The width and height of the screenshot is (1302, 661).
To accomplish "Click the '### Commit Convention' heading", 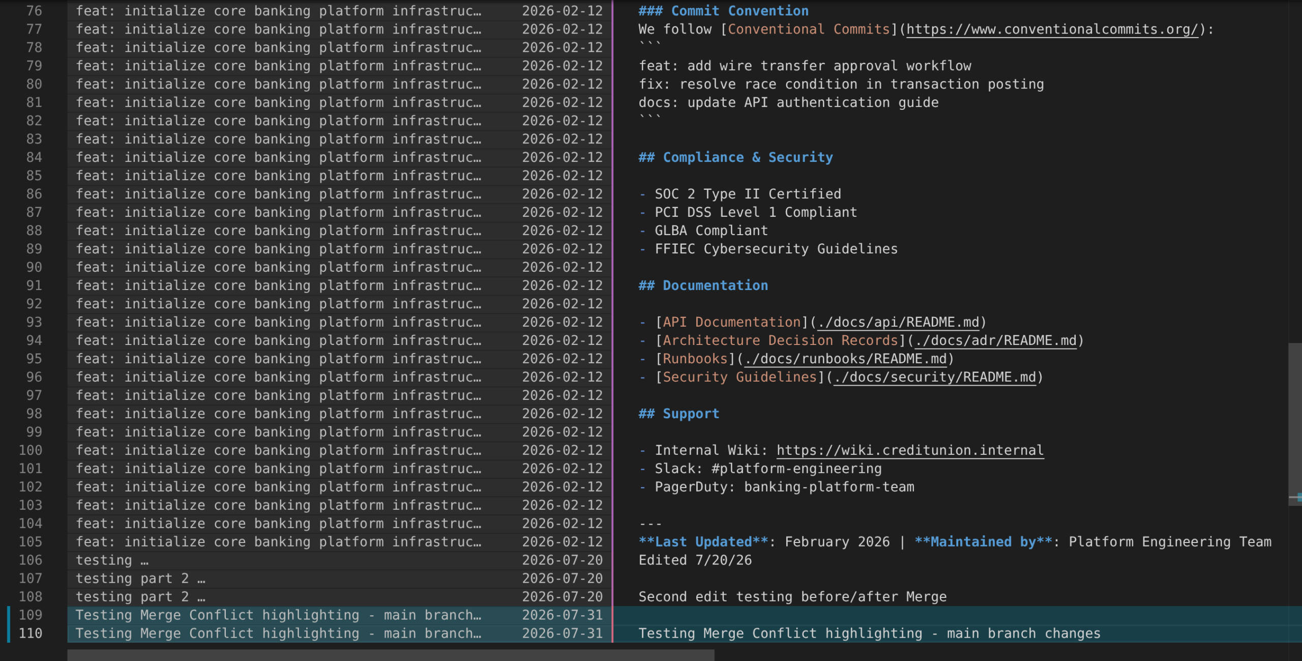I will click(x=723, y=11).
